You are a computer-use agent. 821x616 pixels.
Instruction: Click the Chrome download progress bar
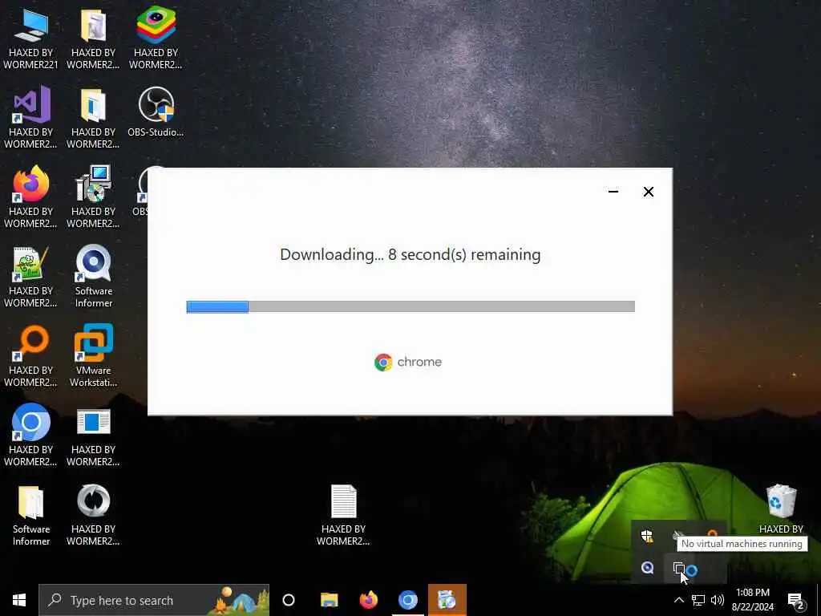click(x=410, y=306)
